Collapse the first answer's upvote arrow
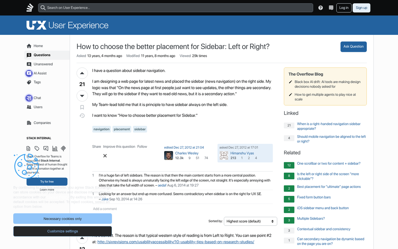Image resolution: width=398 pixels, height=249 pixels. pos(82,238)
